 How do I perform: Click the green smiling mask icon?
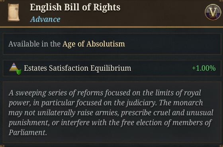coord(19,72)
